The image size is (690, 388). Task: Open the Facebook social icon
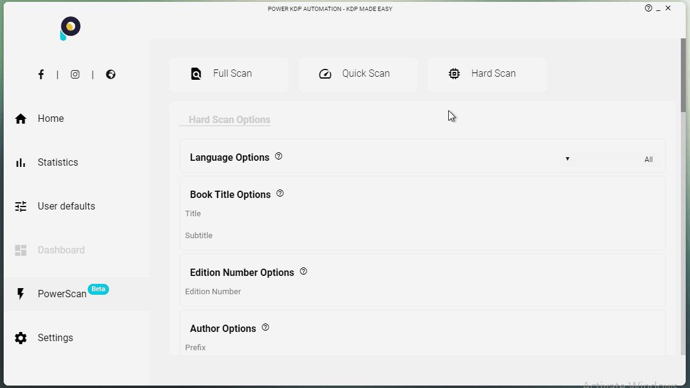(41, 74)
